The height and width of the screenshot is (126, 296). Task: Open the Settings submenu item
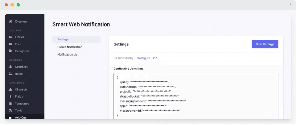[63, 40]
